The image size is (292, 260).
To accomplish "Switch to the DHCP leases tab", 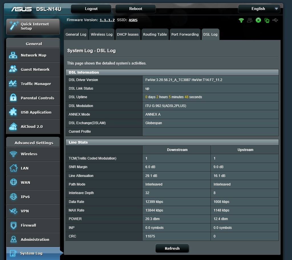I will (128, 35).
